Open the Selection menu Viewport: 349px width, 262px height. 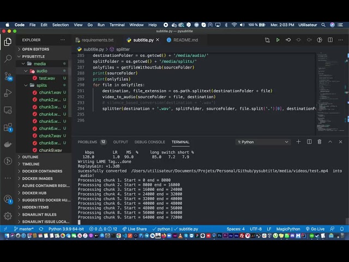coord(61,25)
